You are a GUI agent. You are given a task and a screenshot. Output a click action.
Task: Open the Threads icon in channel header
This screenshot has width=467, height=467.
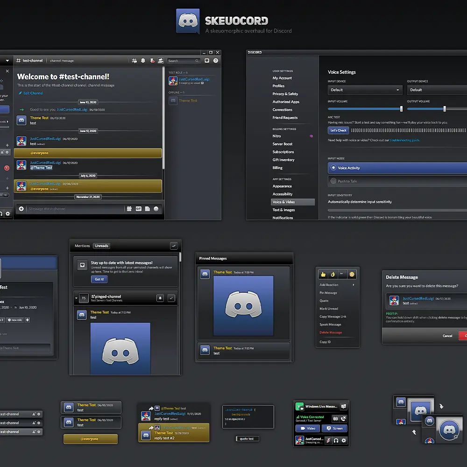(134, 61)
